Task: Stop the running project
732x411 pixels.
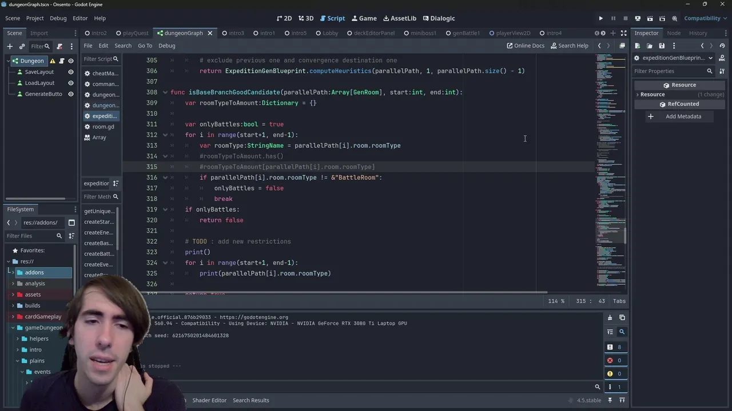Action: click(625, 18)
